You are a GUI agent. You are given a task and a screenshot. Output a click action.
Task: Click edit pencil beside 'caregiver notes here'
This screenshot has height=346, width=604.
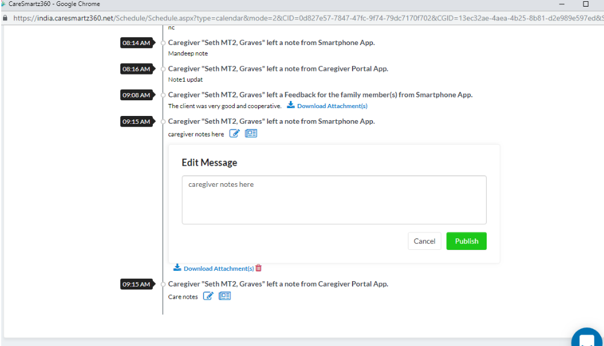[x=235, y=133]
